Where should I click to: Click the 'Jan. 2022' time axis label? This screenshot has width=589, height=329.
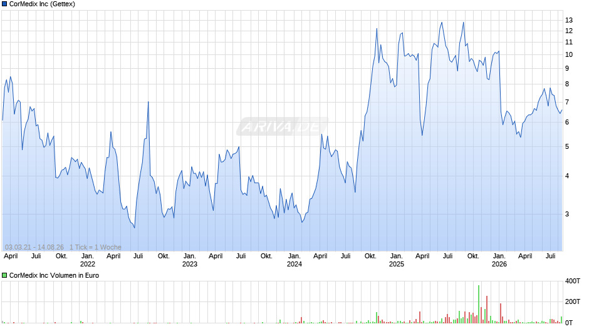coord(88,260)
